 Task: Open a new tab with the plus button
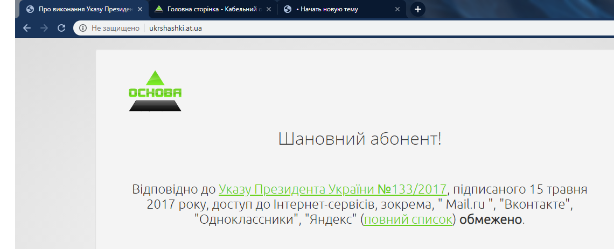[x=418, y=9]
